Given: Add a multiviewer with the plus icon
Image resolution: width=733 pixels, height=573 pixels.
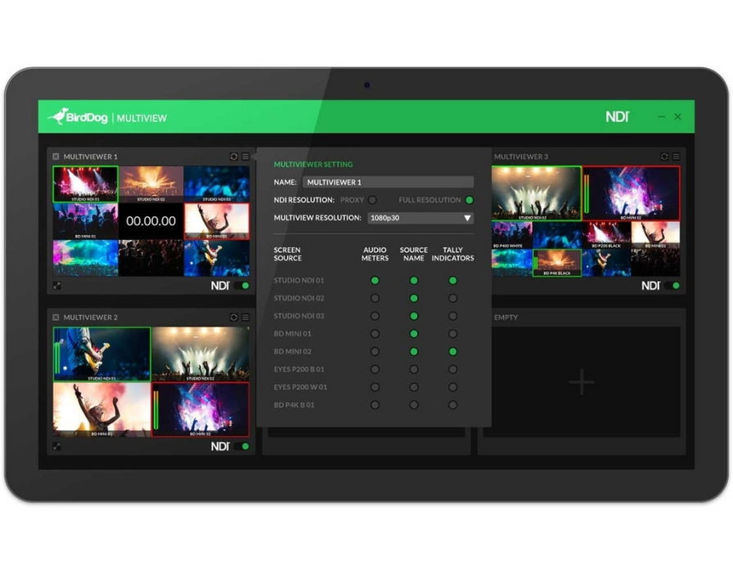Looking at the screenshot, I should pyautogui.click(x=582, y=382).
